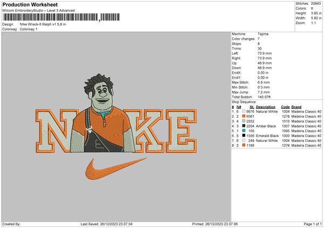The height and width of the screenshot is (228, 324).
Task: Click the stitch count "6676"
Action: click(250, 111)
